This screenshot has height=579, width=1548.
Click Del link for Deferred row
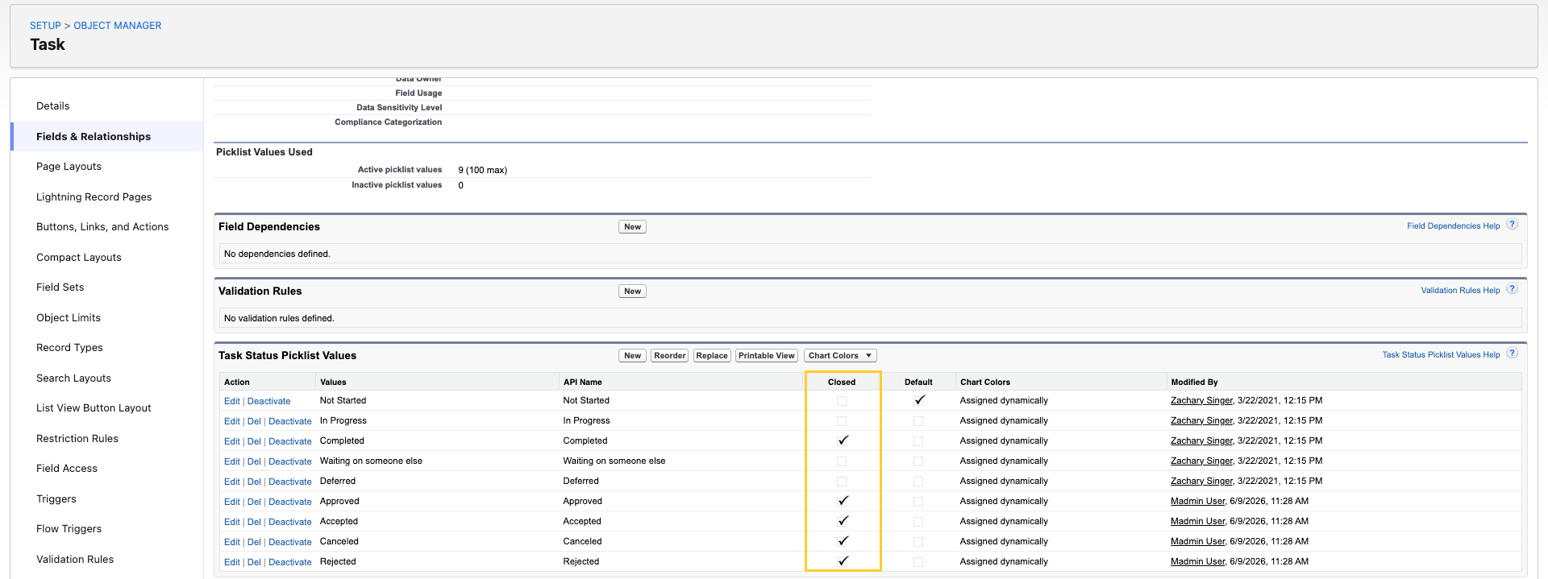(254, 482)
